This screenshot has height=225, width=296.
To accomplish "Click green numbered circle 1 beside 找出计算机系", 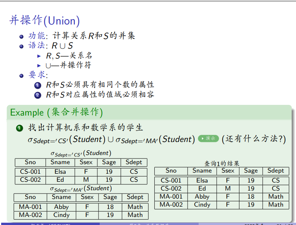I will 19,128.
